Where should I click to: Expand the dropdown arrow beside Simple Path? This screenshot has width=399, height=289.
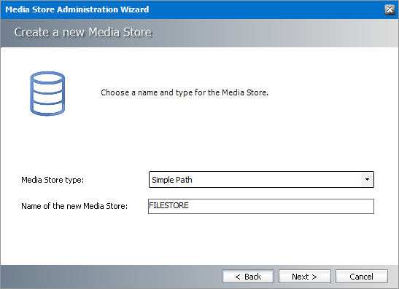pos(367,180)
